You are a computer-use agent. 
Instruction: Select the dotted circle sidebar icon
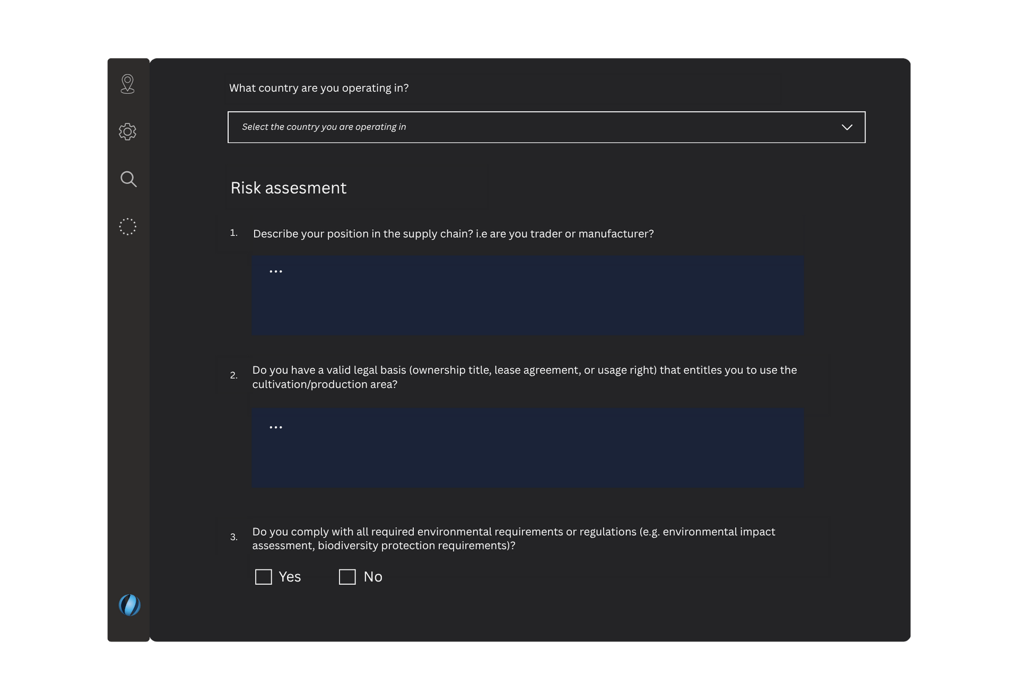point(127,227)
